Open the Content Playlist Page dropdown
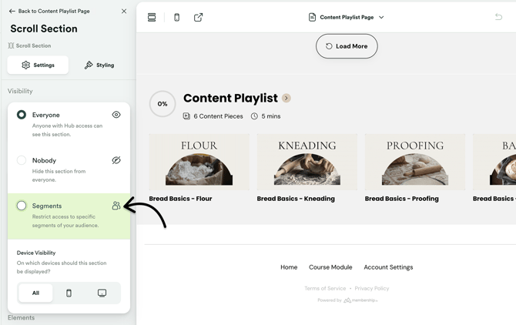 tap(347, 18)
